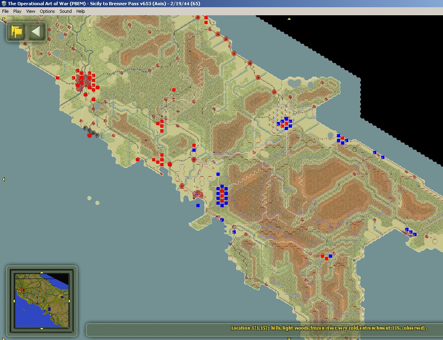Select the US flag unit at the beachhead
The image size is (443, 340).
pos(198,195)
